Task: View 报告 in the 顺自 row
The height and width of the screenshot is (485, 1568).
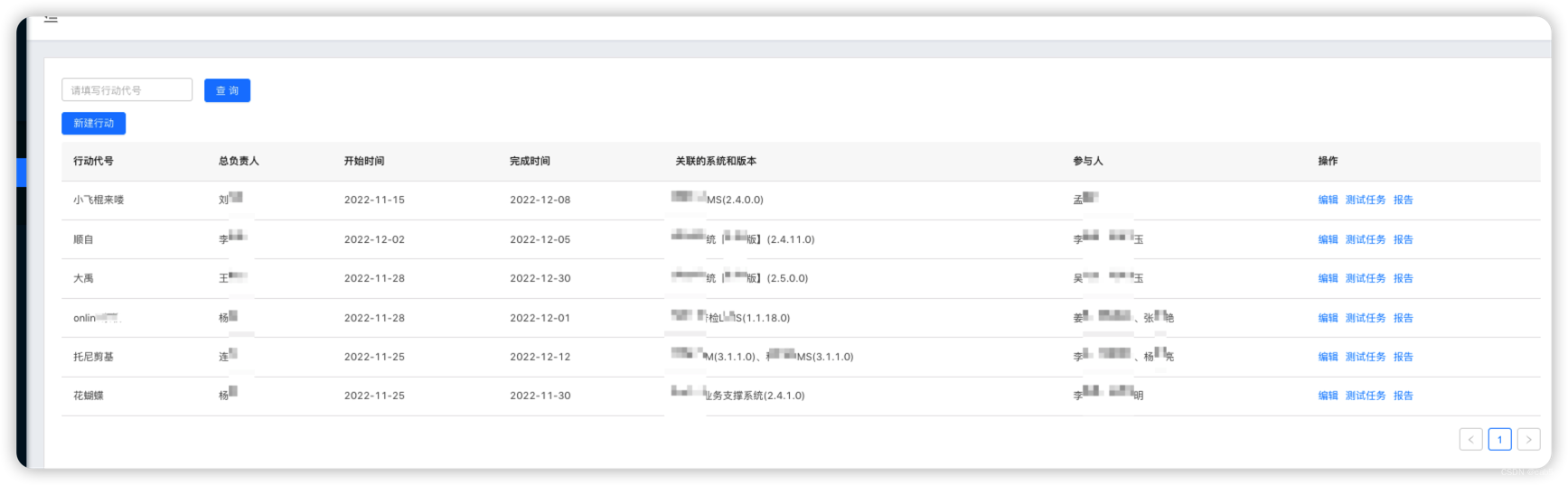Action: click(x=1403, y=239)
